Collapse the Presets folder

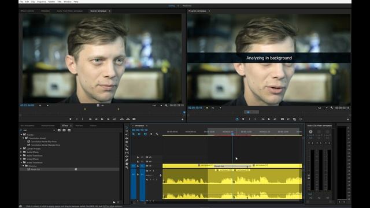click(x=21, y=135)
